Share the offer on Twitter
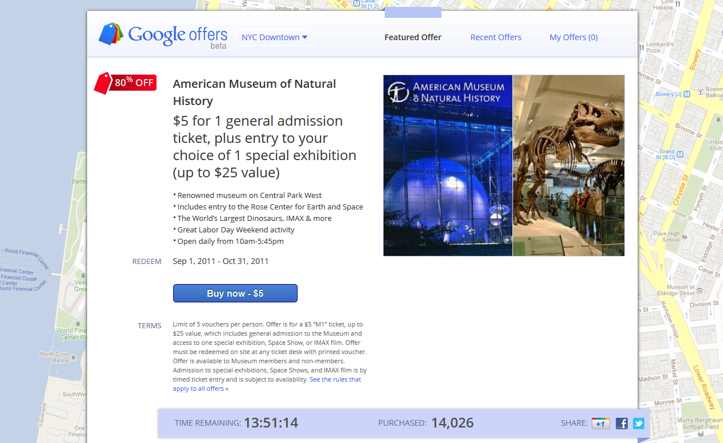Screen dimensions: 723x443 tap(639, 423)
